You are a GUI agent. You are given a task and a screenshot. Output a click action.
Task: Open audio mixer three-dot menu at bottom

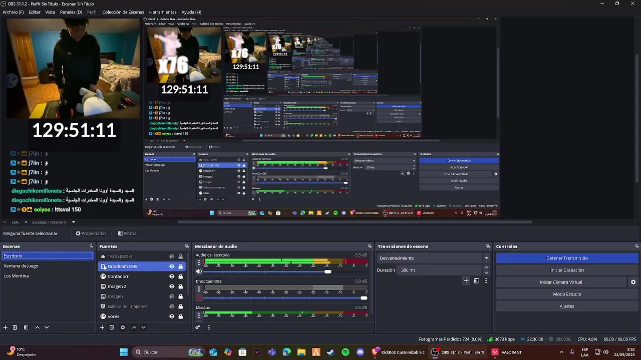coord(209,327)
